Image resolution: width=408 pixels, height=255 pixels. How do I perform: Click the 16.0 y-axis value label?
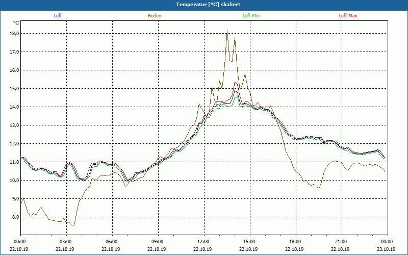(14, 70)
